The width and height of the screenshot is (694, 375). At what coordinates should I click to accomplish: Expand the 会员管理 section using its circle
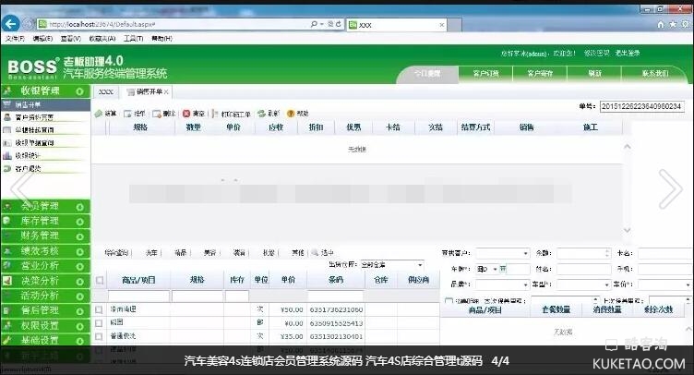click(x=79, y=207)
